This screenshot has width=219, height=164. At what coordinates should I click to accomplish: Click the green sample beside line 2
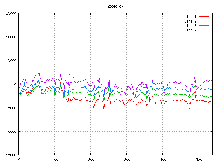204,21
